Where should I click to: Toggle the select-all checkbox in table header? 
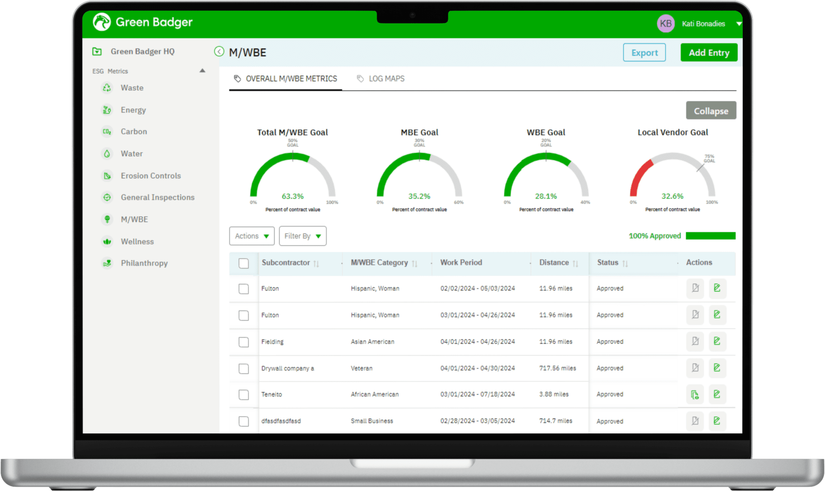244,263
